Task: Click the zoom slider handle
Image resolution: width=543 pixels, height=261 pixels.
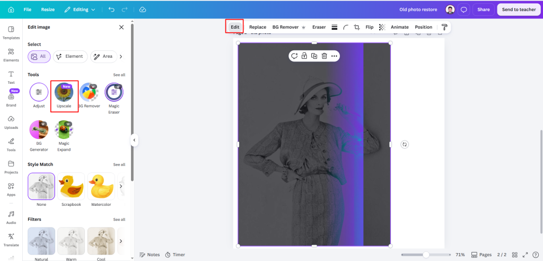Action: point(426,255)
